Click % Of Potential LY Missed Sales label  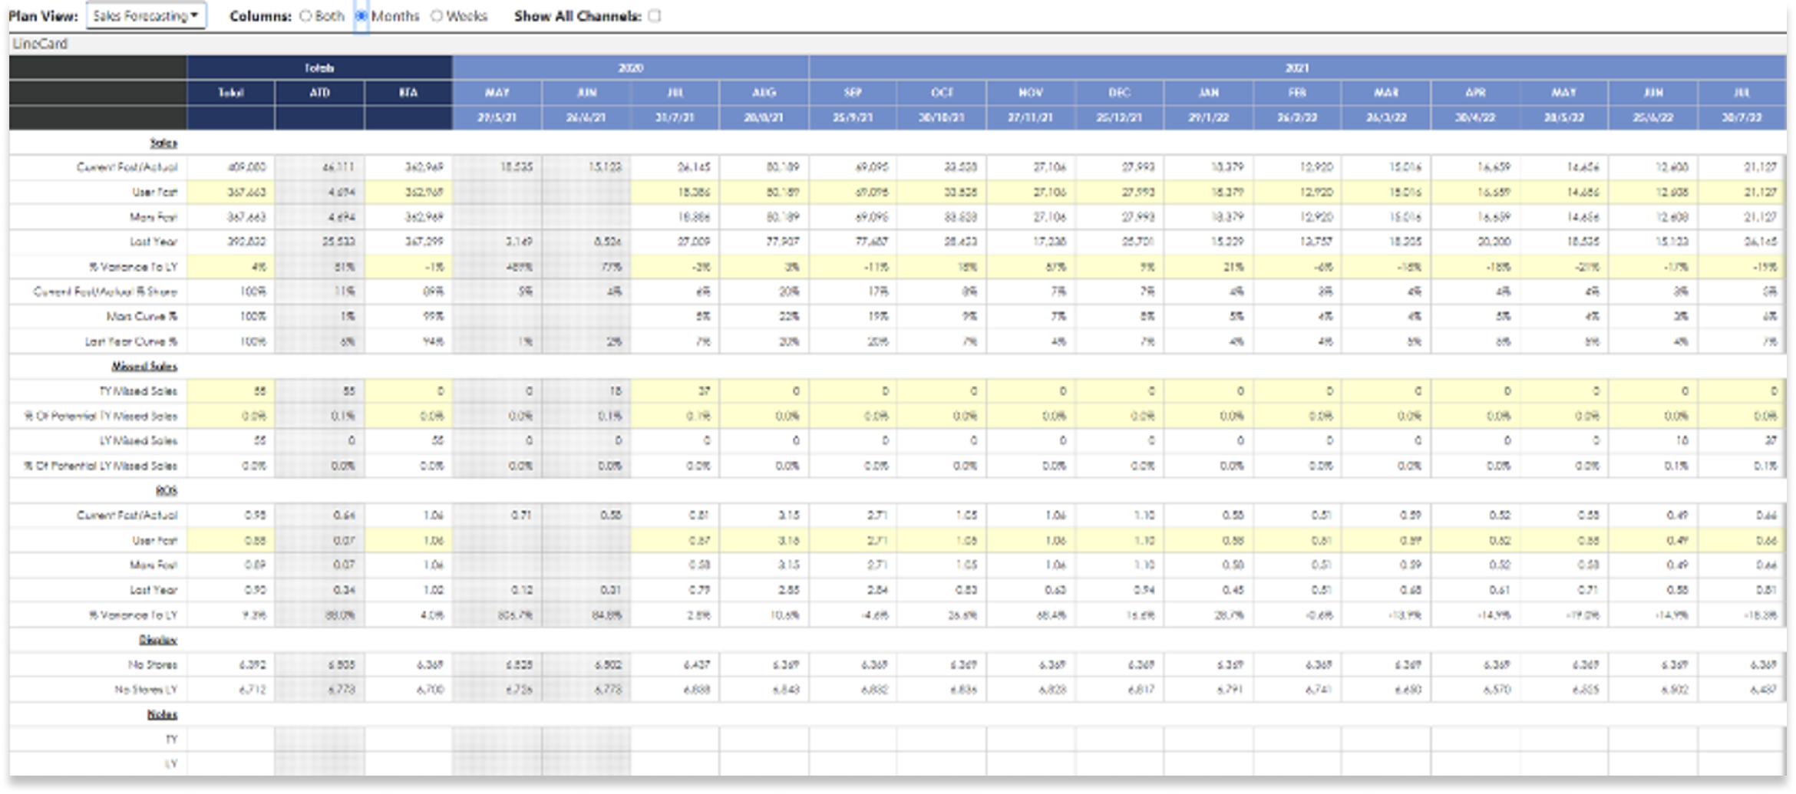pos(101,466)
